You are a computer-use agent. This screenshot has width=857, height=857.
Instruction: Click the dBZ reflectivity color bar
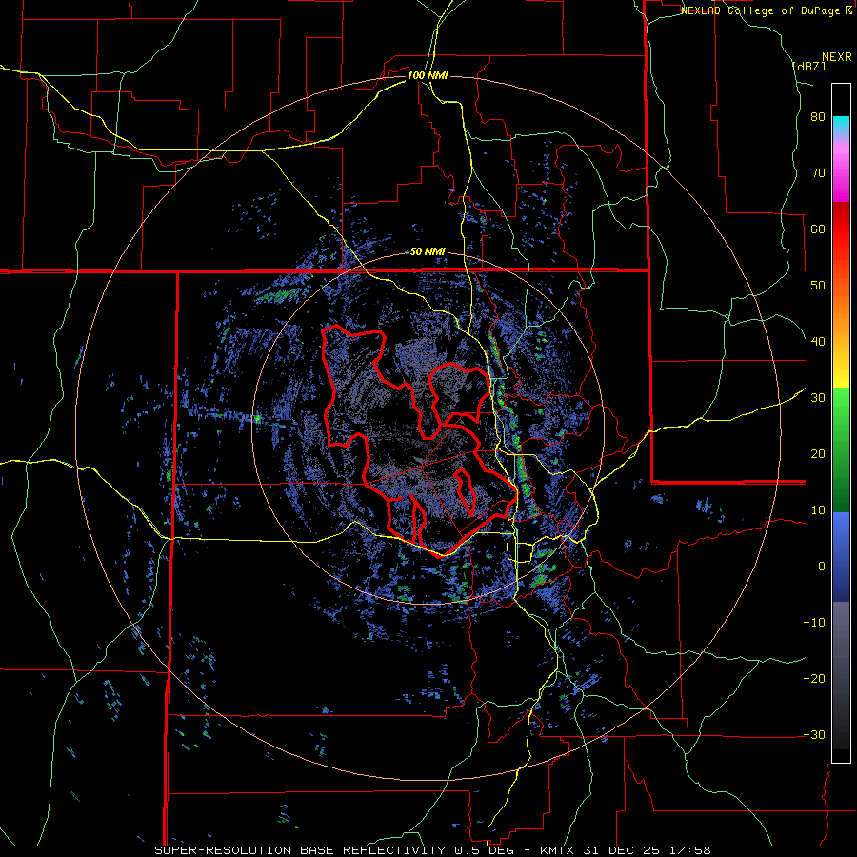pyautogui.click(x=841, y=423)
